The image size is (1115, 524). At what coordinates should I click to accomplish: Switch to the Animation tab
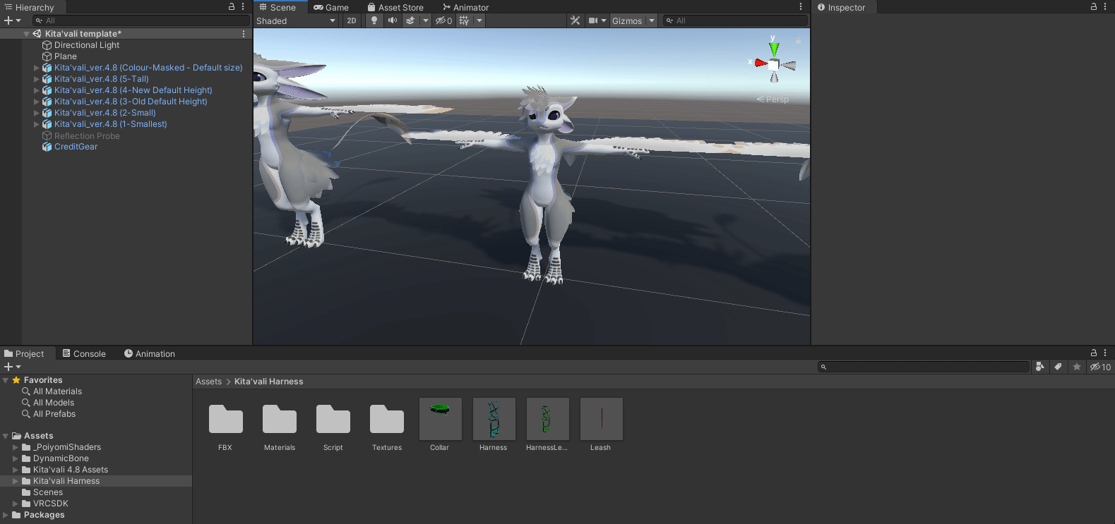[x=150, y=353]
